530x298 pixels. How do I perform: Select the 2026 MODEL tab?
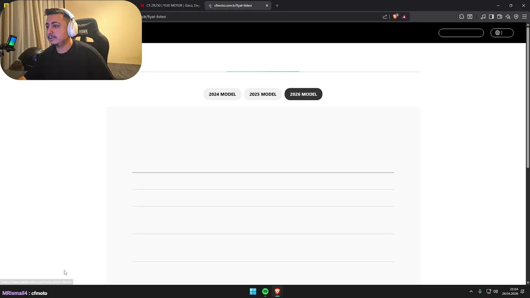[x=304, y=94]
